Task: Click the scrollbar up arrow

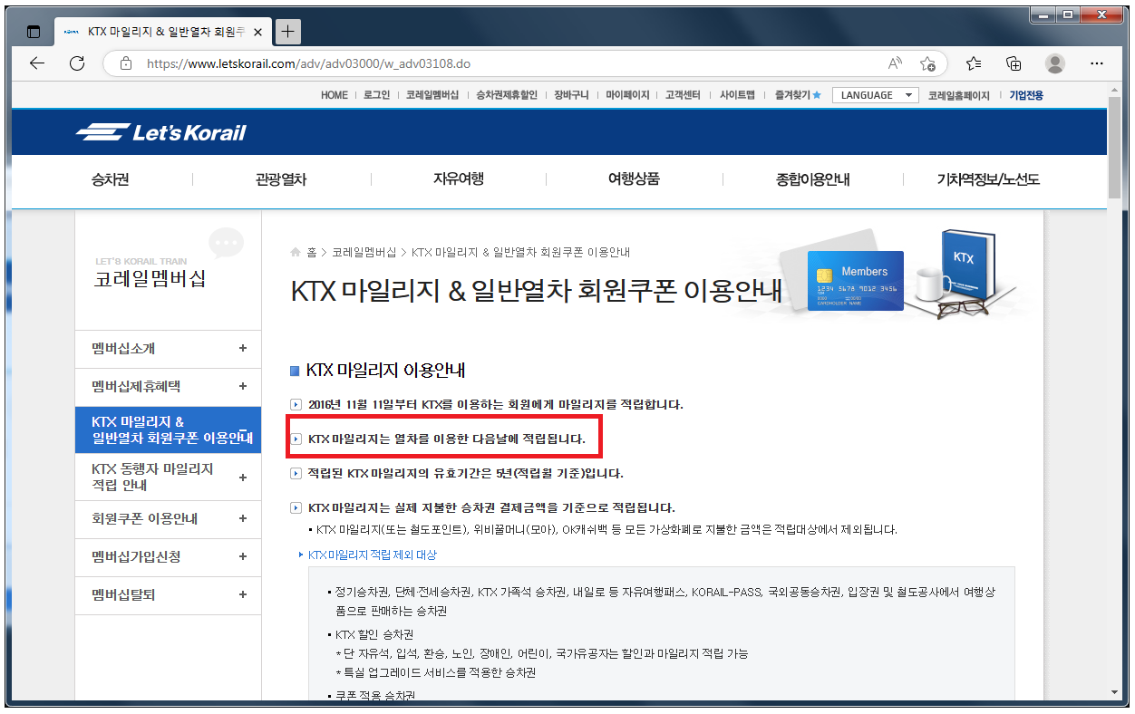Action: [1115, 92]
